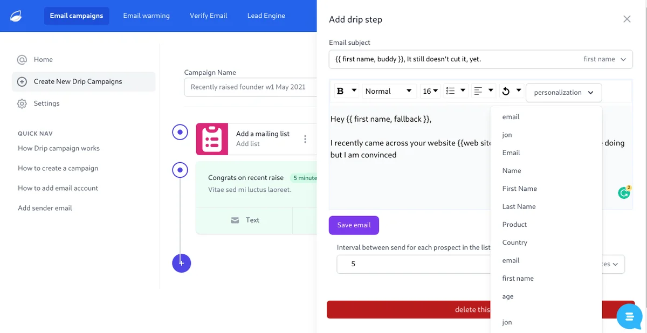Image resolution: width=647 pixels, height=333 pixels.
Task: Click the pink mailing list clipboard icon
Action: click(x=212, y=139)
